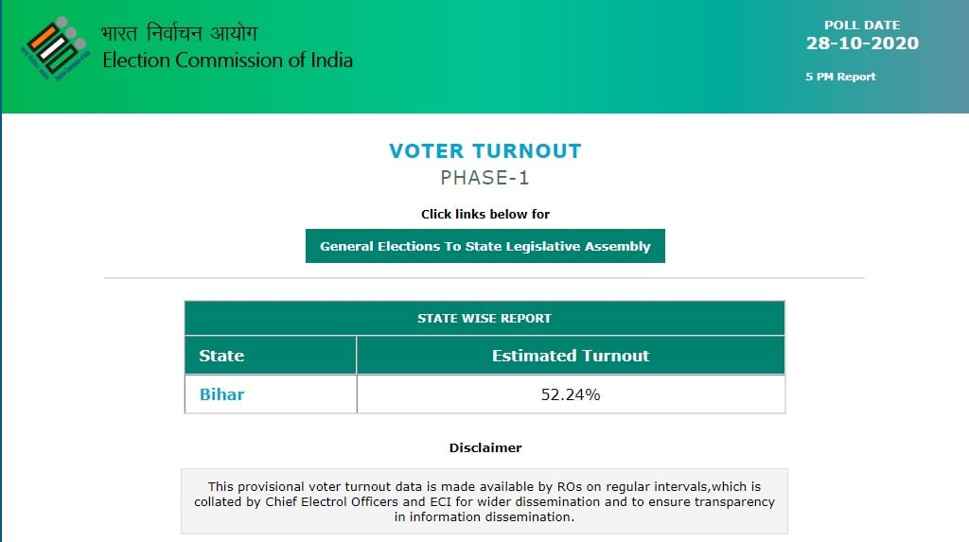
Task: Click the provisional voter turnout disclaimer box
Action: pos(484,501)
